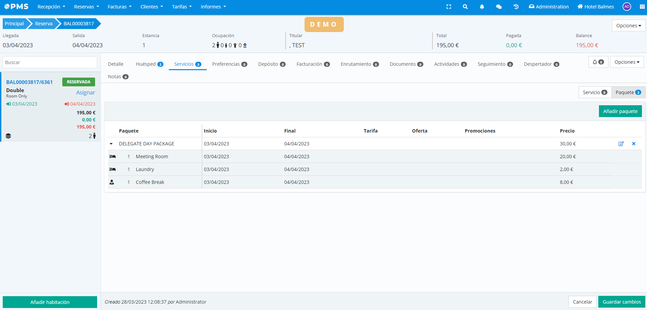Open the apps grid icon
This screenshot has width=647, height=310.
click(x=642, y=7)
